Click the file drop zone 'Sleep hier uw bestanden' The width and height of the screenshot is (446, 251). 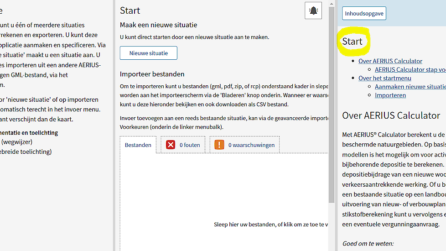[224, 202]
